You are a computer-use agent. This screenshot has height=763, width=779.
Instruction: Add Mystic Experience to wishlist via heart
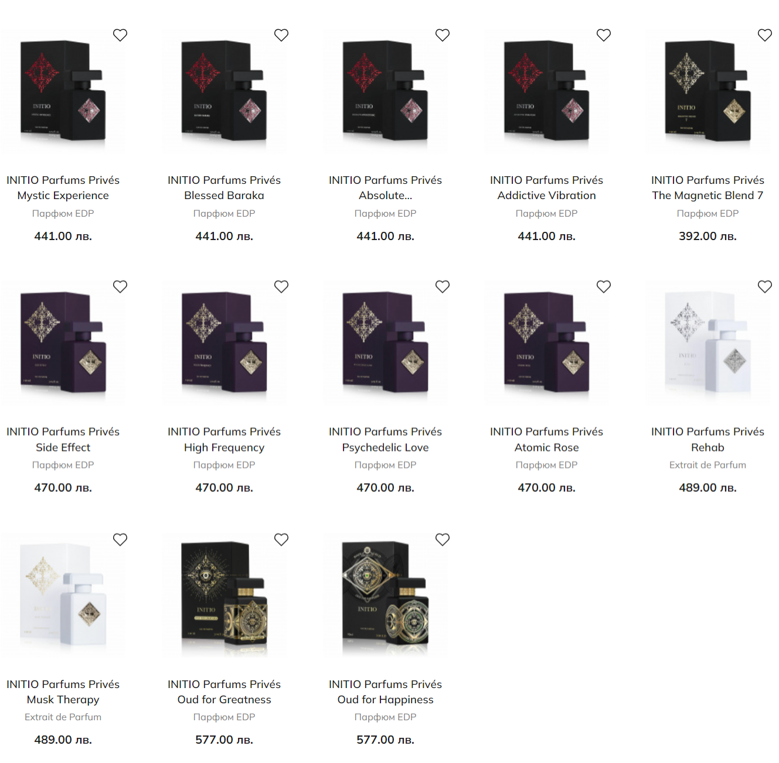click(x=120, y=35)
